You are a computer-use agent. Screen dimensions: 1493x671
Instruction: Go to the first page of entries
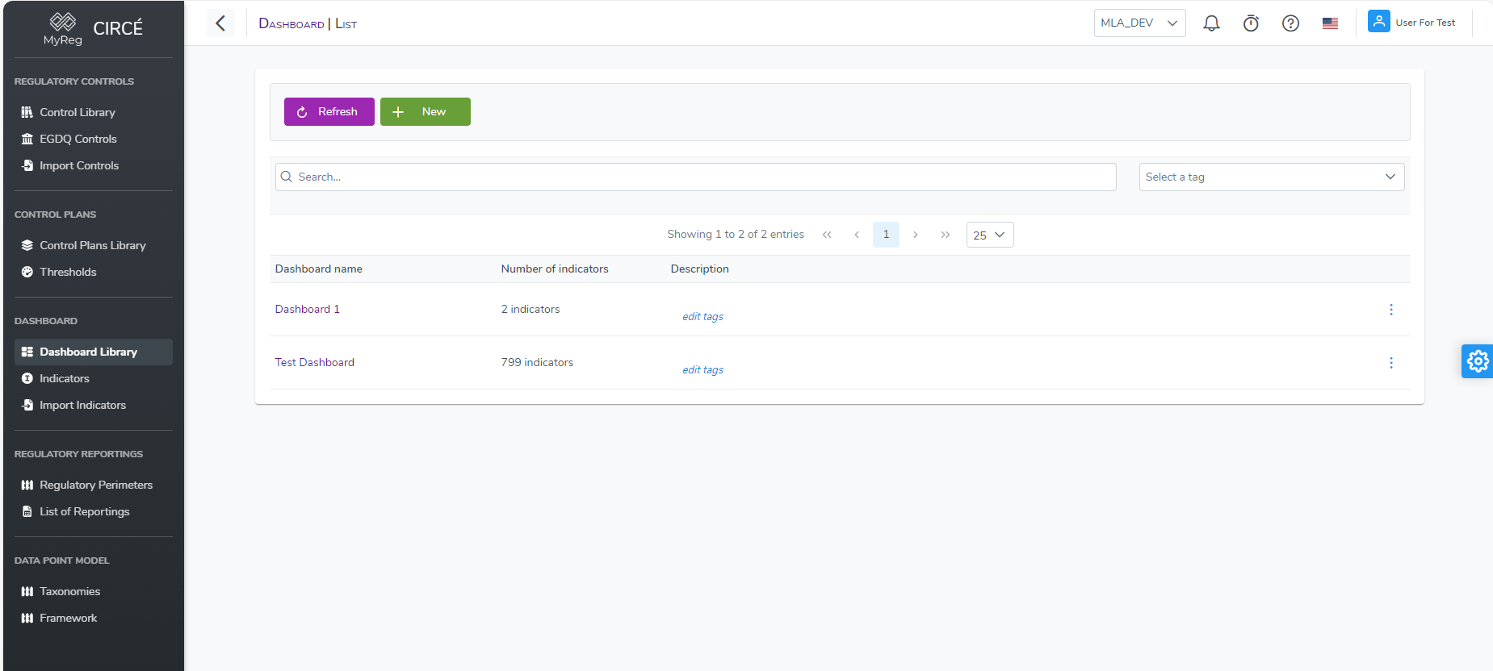pyautogui.click(x=827, y=235)
